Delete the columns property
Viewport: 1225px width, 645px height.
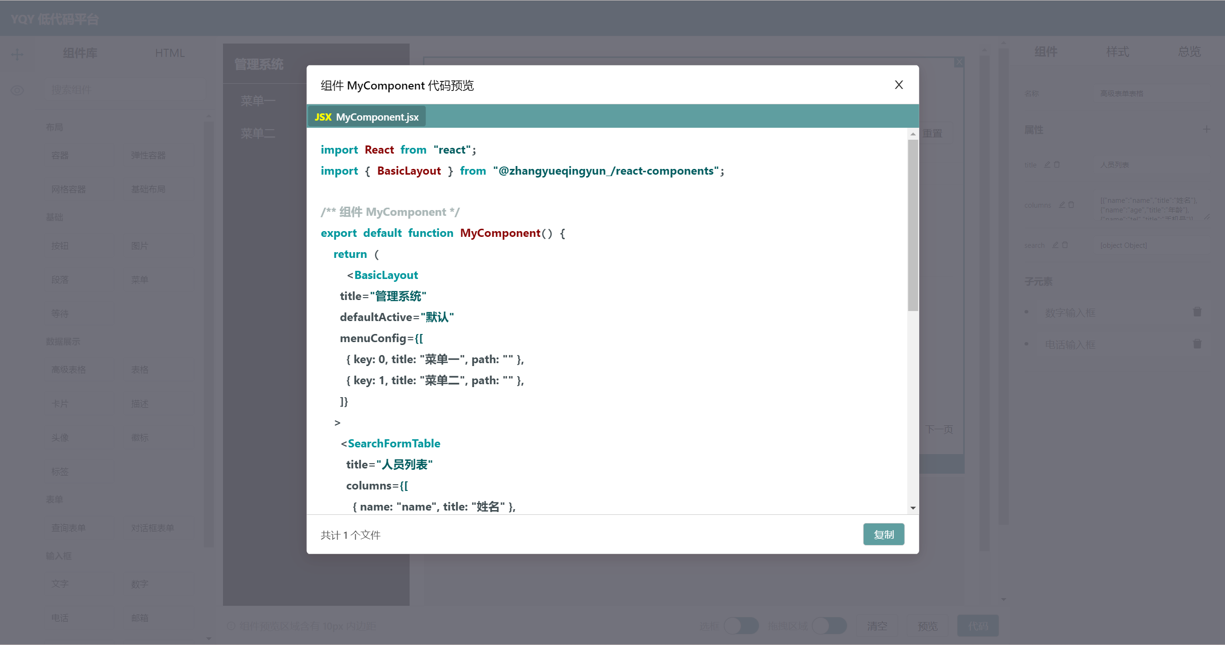click(x=1071, y=205)
